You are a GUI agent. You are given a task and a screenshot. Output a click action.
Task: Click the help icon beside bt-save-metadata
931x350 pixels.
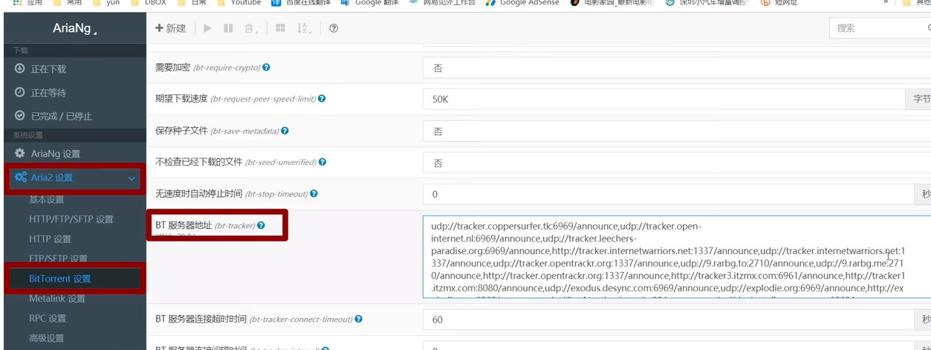(x=285, y=131)
